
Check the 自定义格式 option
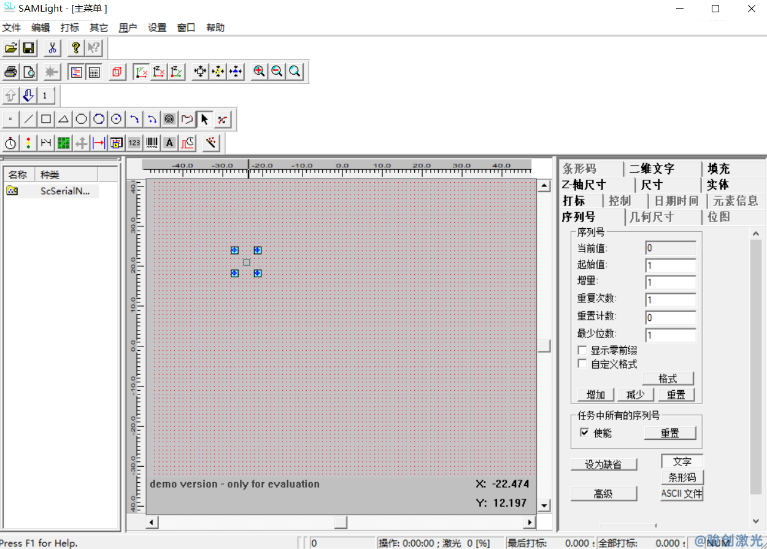click(x=582, y=364)
